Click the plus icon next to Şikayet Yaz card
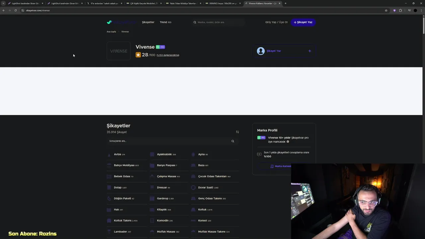425x239 pixels. tap(309, 51)
